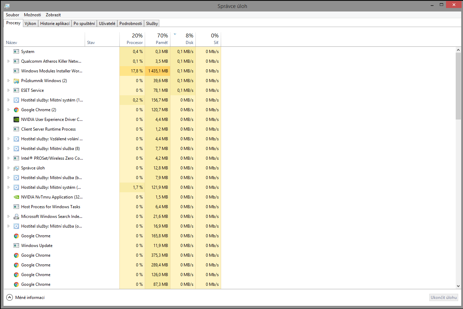The image size is (463, 309).
Task: Sort by the Síť column header
Action: (x=208, y=39)
